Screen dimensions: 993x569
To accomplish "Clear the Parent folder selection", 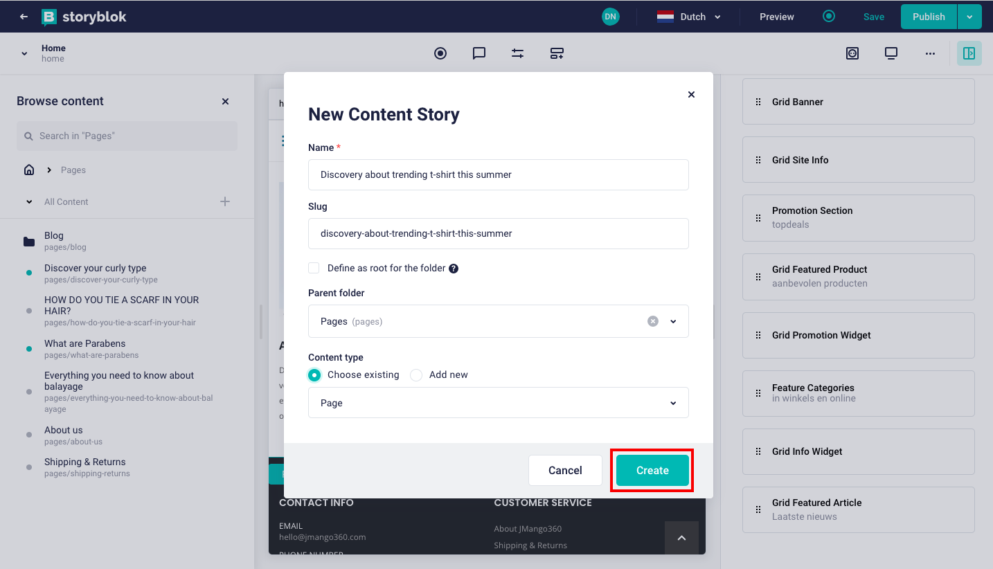I will (x=652, y=321).
